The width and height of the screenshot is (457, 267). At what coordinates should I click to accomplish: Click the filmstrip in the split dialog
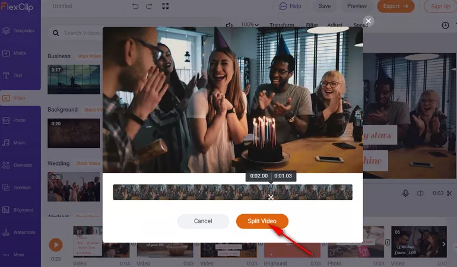coord(233,192)
